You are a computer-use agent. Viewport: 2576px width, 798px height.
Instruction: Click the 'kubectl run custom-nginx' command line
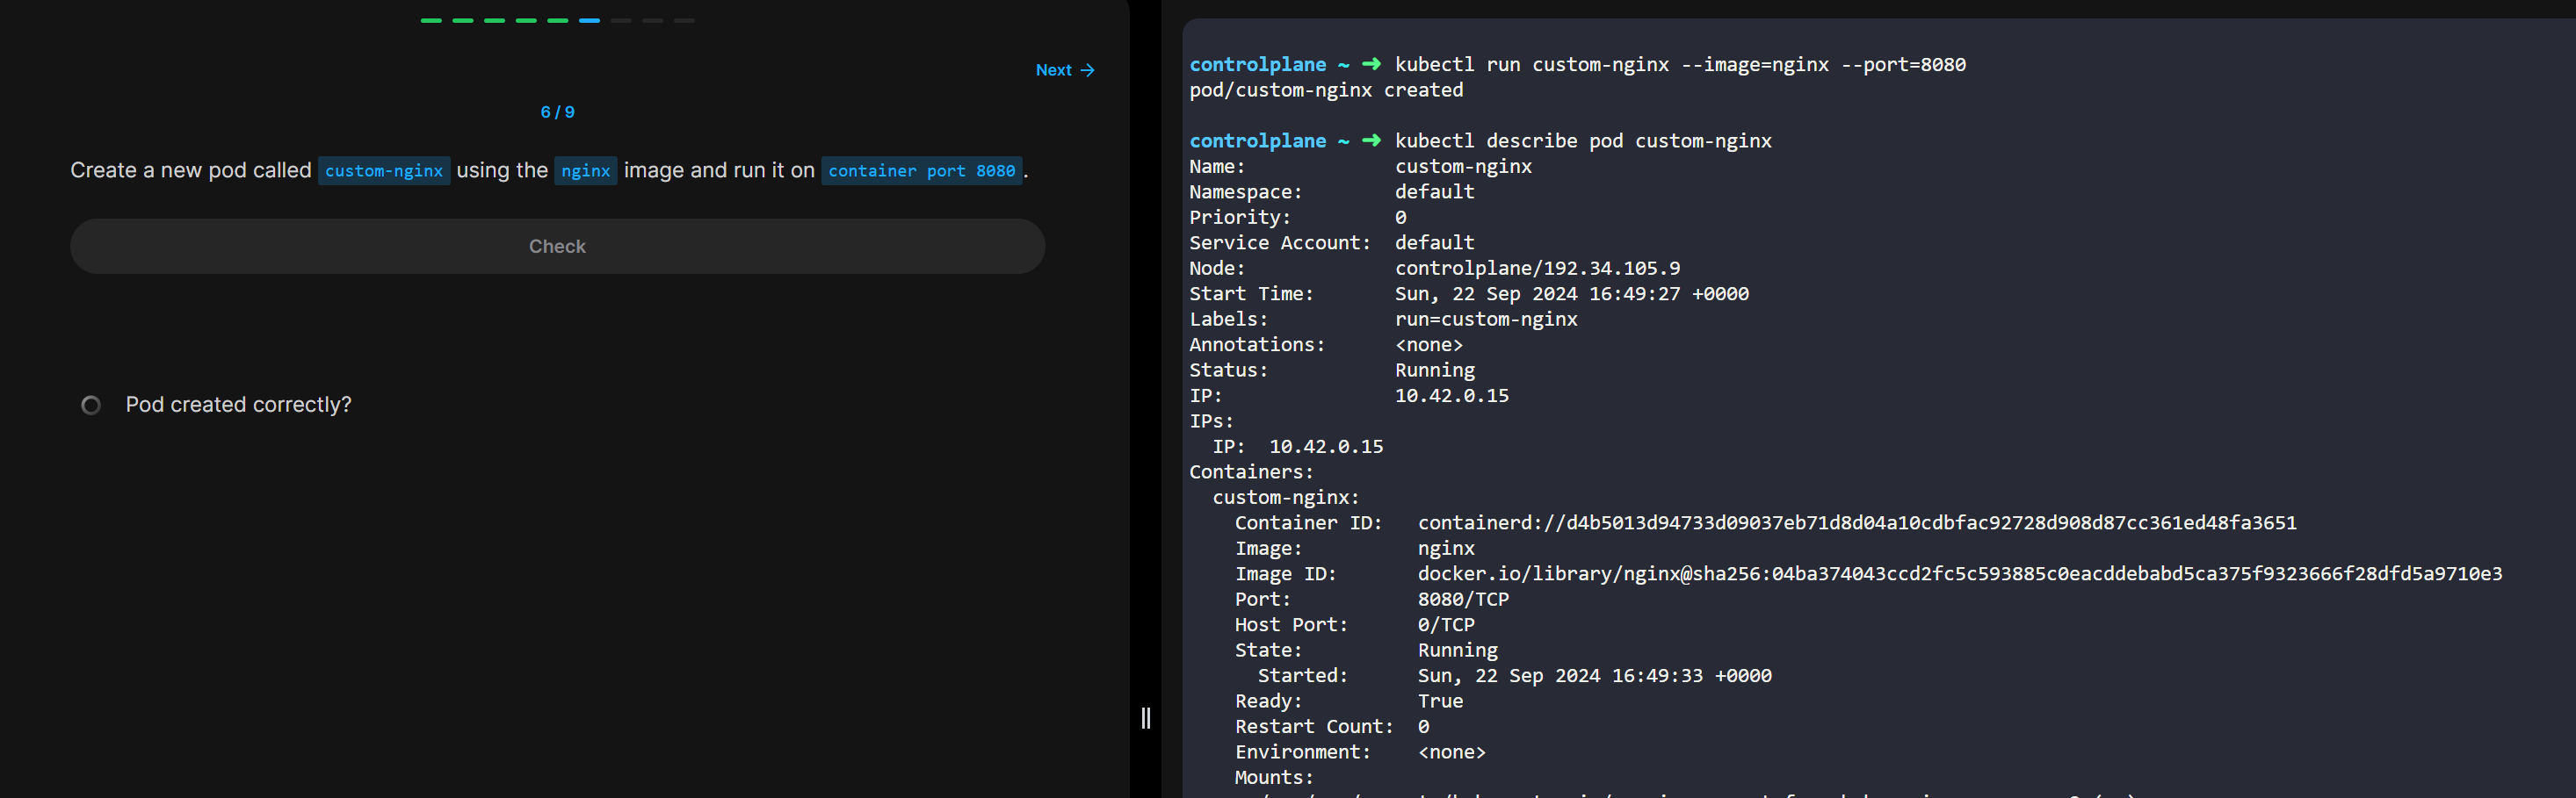[1680, 65]
